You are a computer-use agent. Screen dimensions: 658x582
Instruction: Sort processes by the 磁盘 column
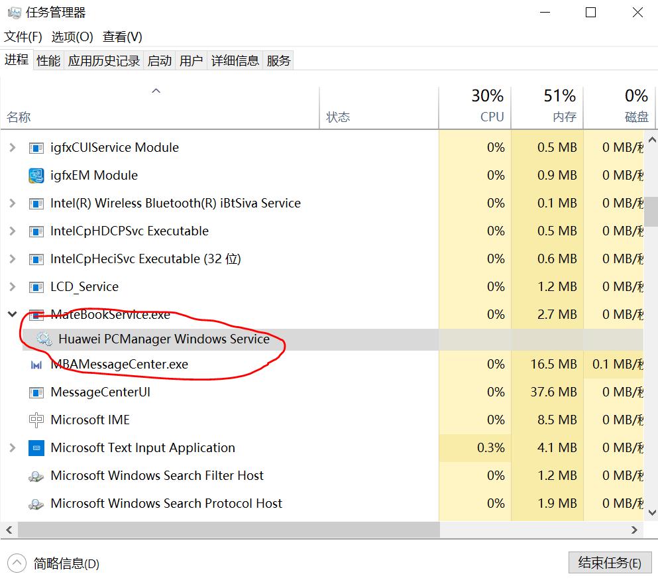[x=620, y=108]
